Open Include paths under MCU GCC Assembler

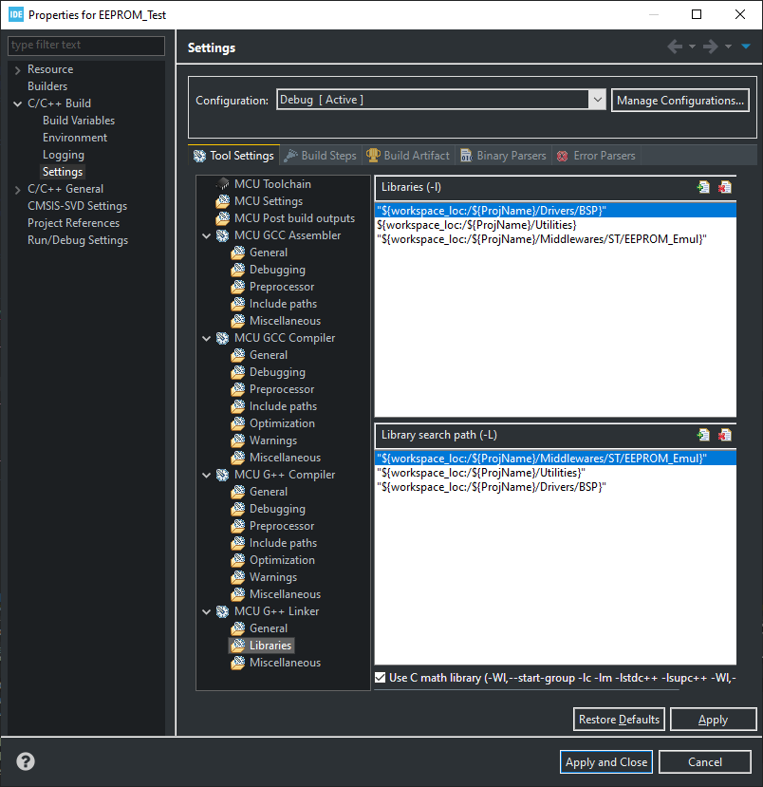[x=283, y=304]
